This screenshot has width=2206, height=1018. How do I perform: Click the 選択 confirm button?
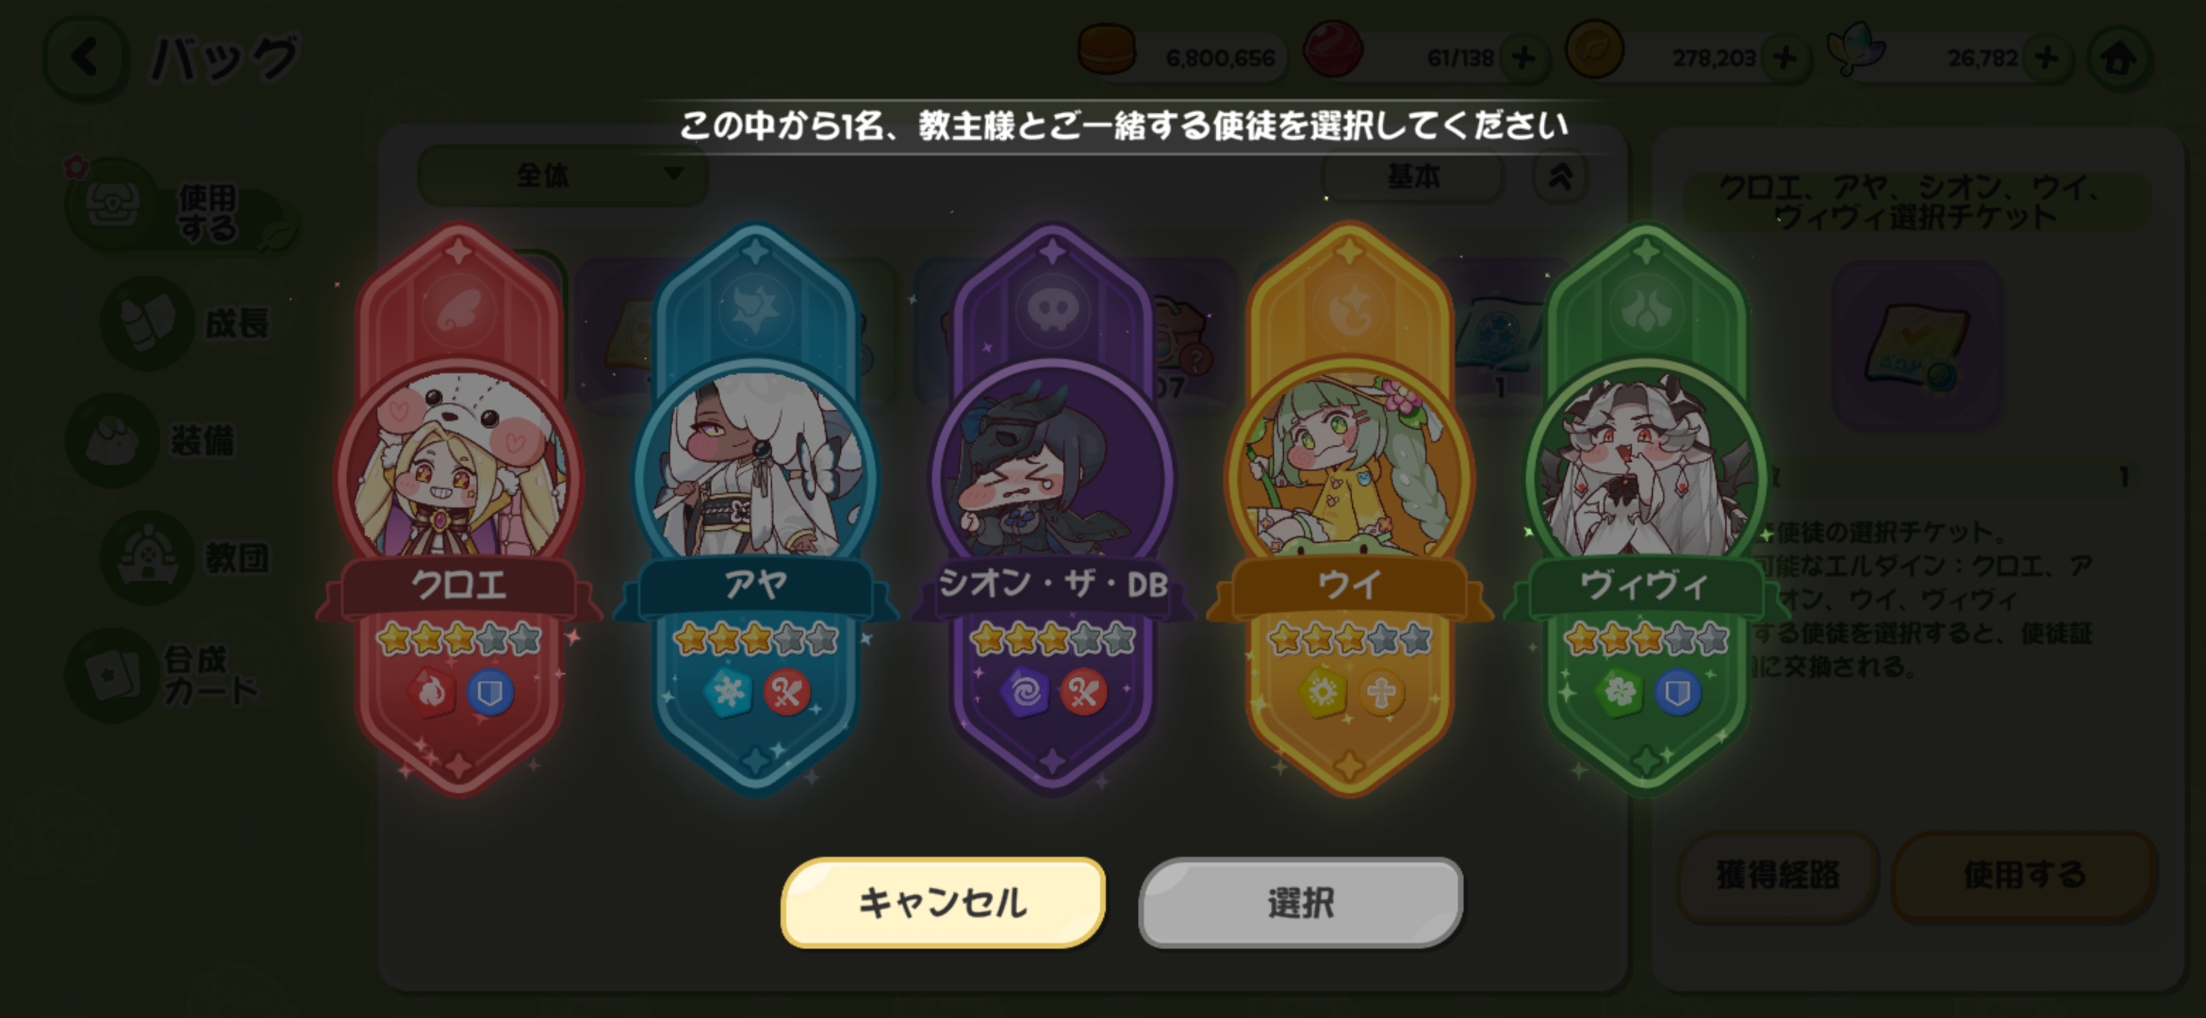click(1301, 902)
